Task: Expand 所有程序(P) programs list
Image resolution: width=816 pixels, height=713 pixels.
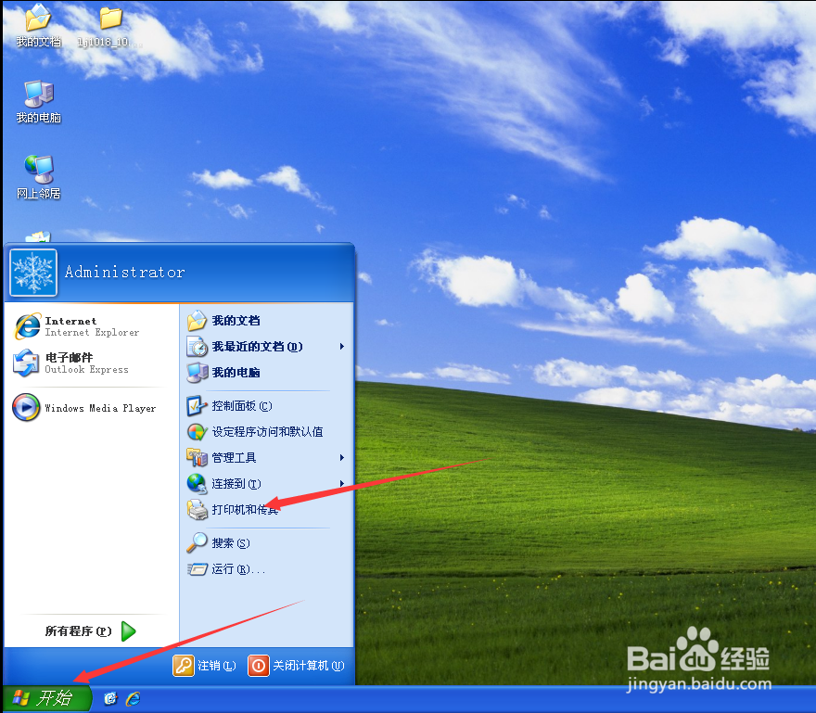Action: 91,631
